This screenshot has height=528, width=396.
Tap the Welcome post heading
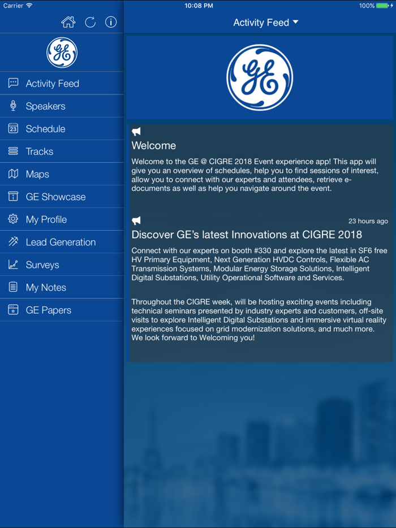pyautogui.click(x=154, y=145)
